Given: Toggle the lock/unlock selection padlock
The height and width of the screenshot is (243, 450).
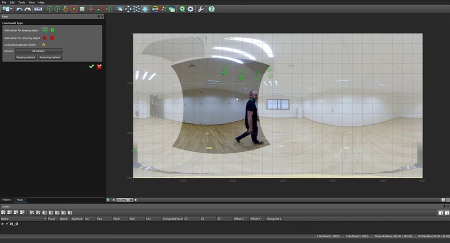Looking at the screenshot, I should coord(43,45).
